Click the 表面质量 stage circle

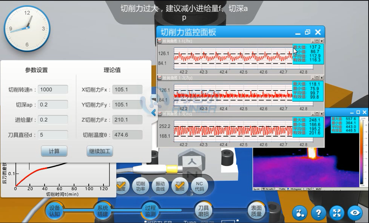tap(256, 211)
